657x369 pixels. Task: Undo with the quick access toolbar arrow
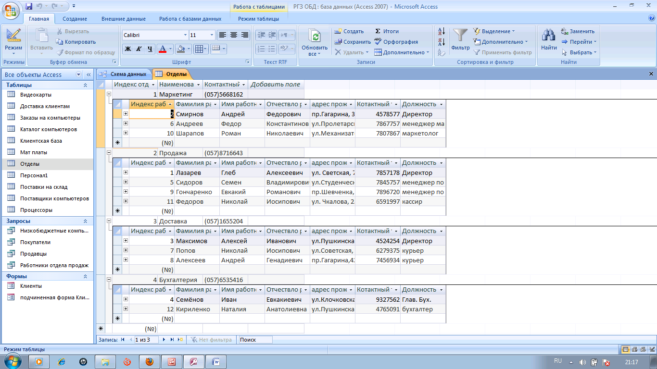point(39,6)
